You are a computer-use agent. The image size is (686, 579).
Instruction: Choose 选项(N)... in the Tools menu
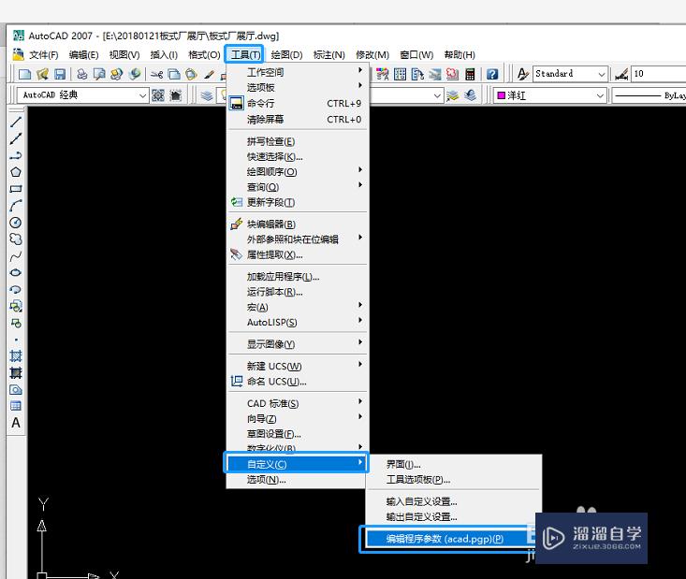296,480
